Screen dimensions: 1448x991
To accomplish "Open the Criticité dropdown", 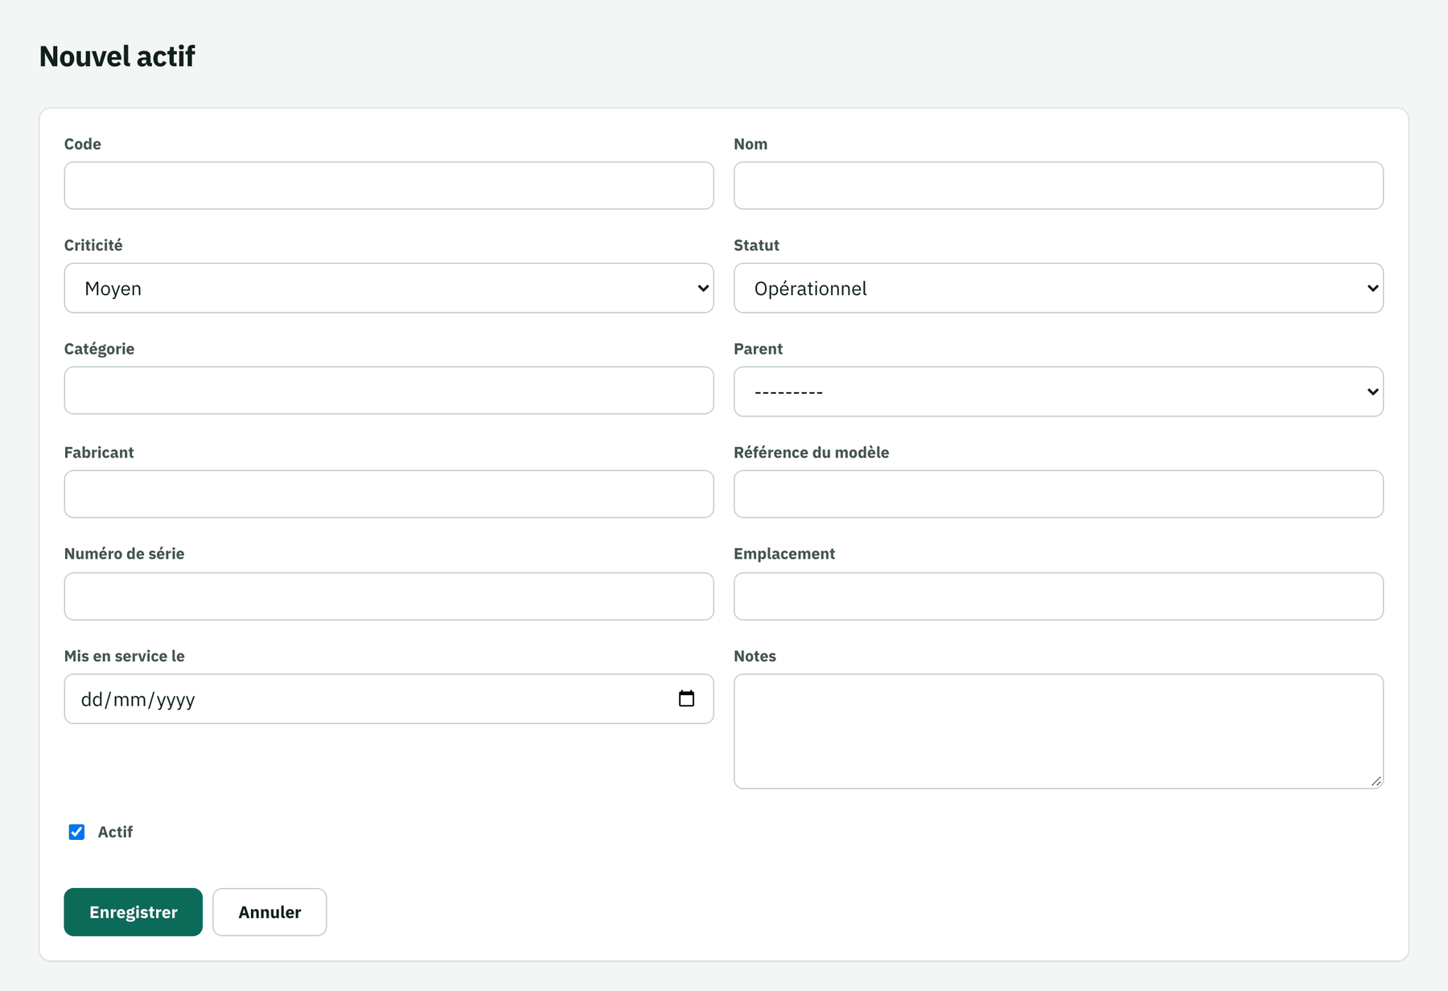I will pos(389,288).
